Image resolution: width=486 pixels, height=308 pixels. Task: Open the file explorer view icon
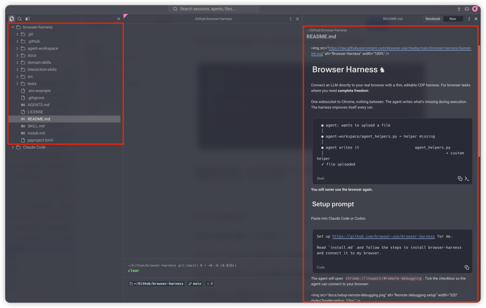click(x=12, y=18)
